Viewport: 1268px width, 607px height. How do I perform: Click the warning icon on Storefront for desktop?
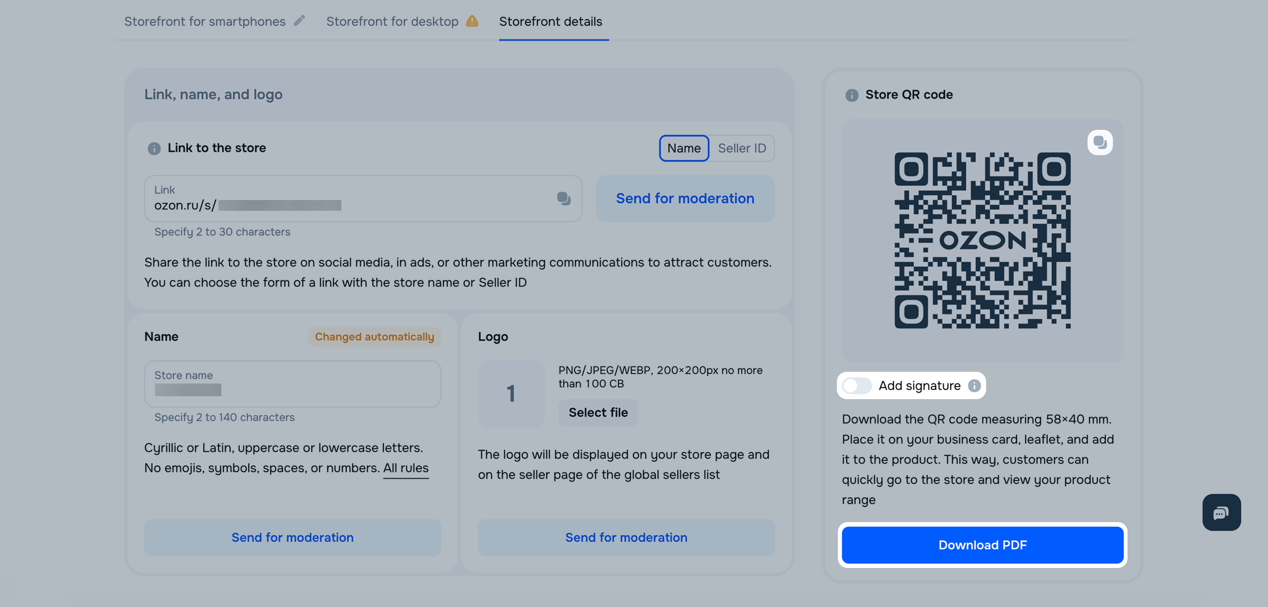pyautogui.click(x=472, y=21)
